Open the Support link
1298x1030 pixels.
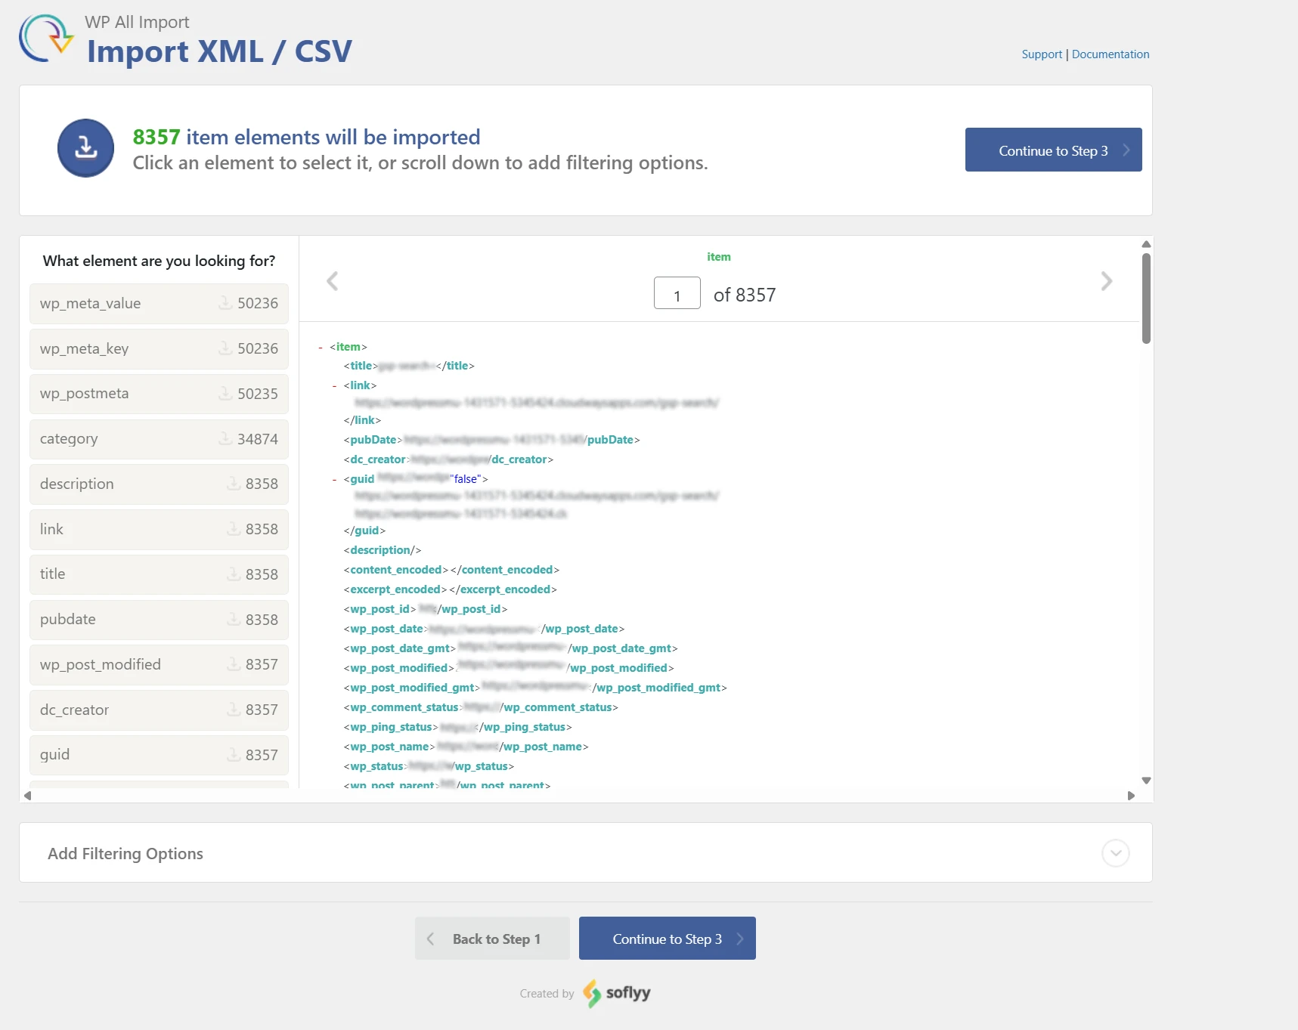click(1041, 54)
